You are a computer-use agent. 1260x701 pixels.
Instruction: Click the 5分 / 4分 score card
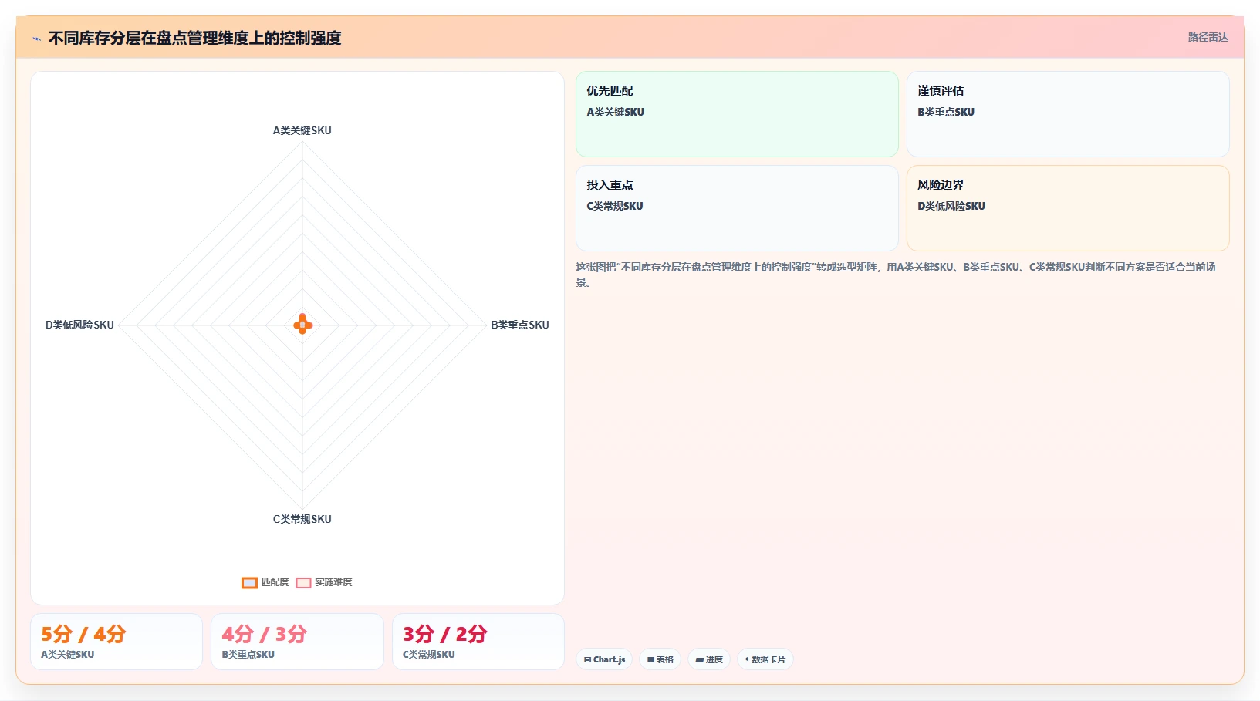pyautogui.click(x=117, y=642)
